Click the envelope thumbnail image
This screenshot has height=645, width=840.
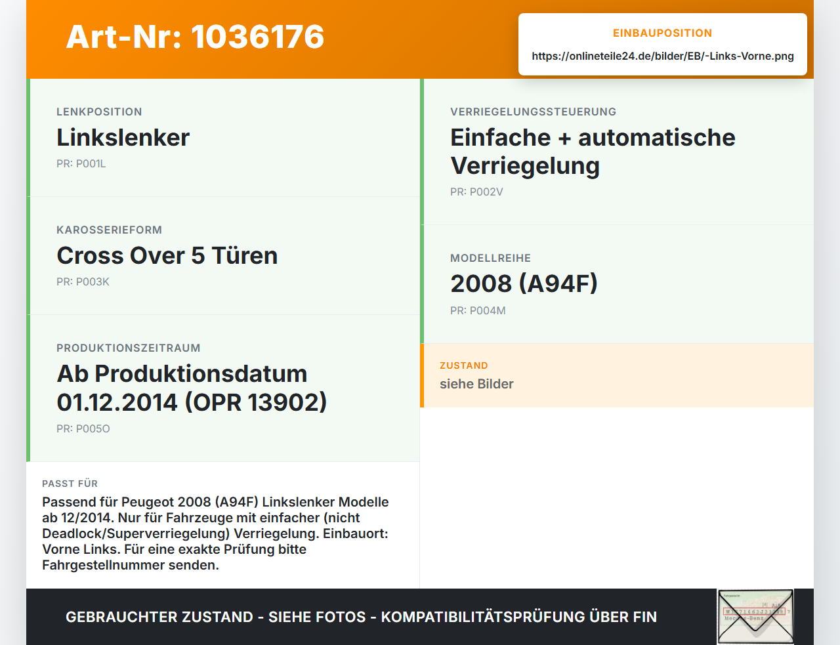[755, 617]
